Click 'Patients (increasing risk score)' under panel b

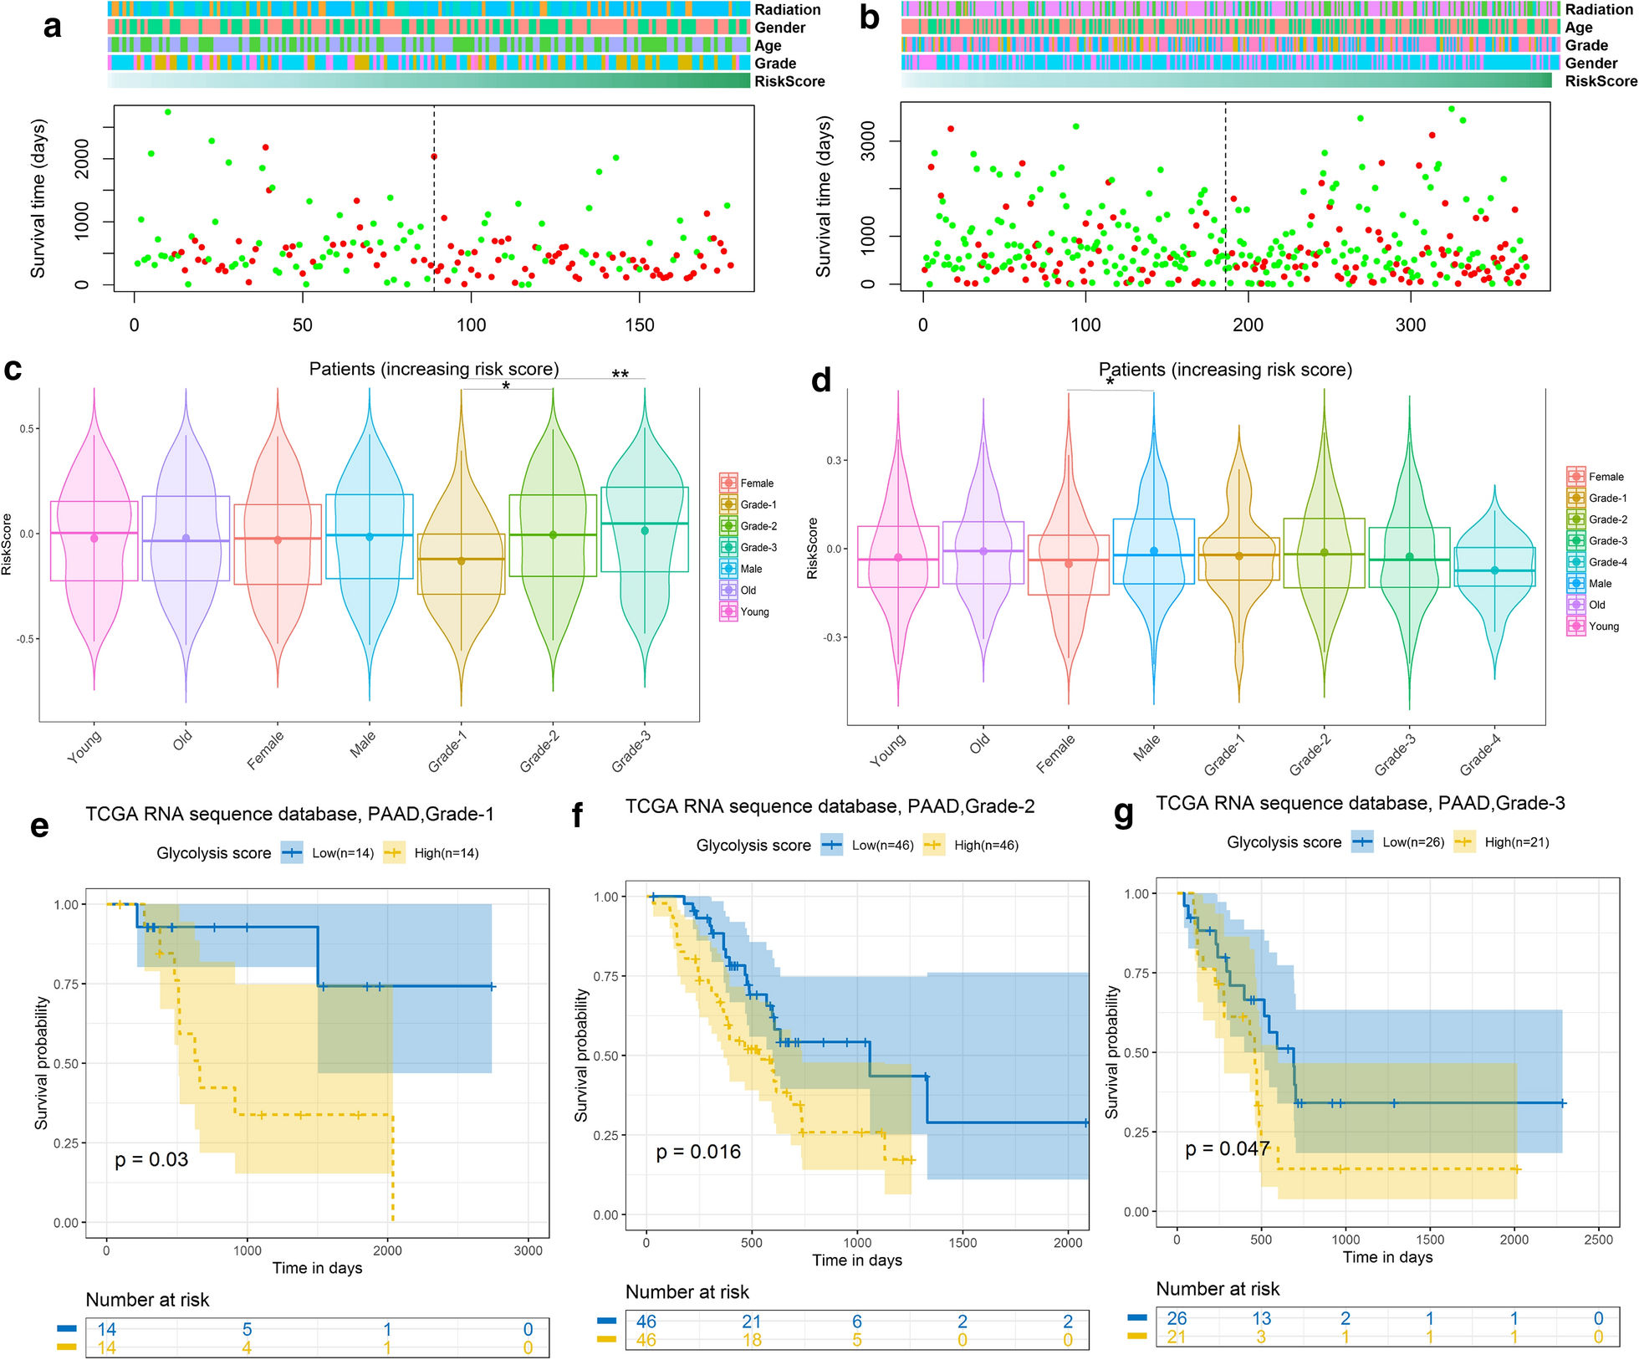(1225, 370)
